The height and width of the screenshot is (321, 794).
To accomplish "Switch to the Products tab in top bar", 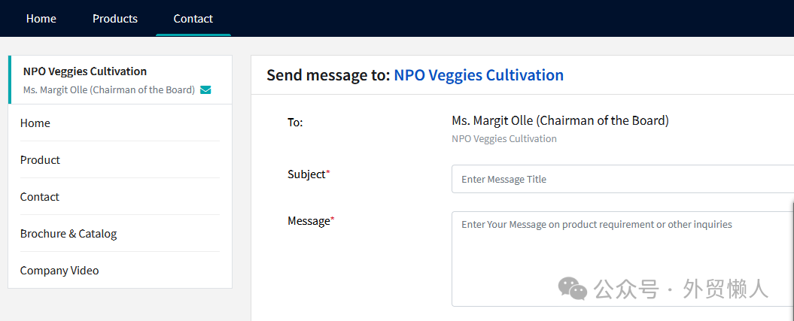I will [115, 19].
